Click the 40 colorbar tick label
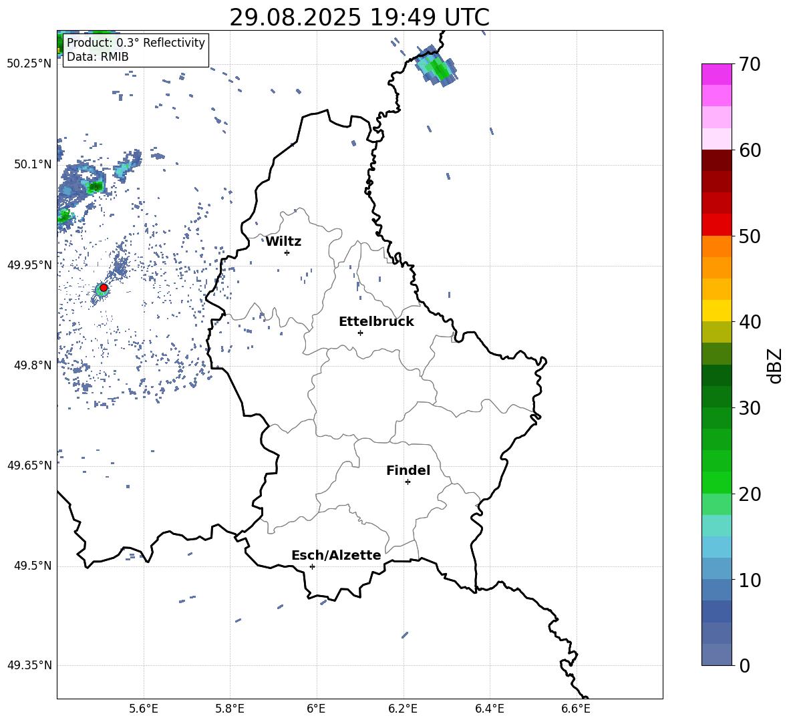Viewport: 791px width, 722px height. point(749,322)
